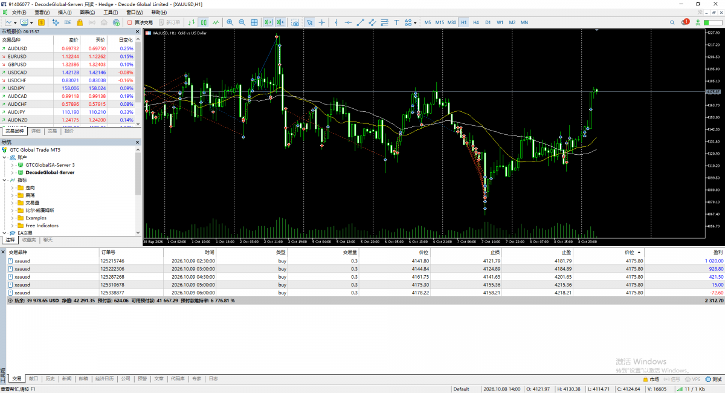
Task: Expand the GTCGlobalSA-Server 3 account node
Action: 13,164
